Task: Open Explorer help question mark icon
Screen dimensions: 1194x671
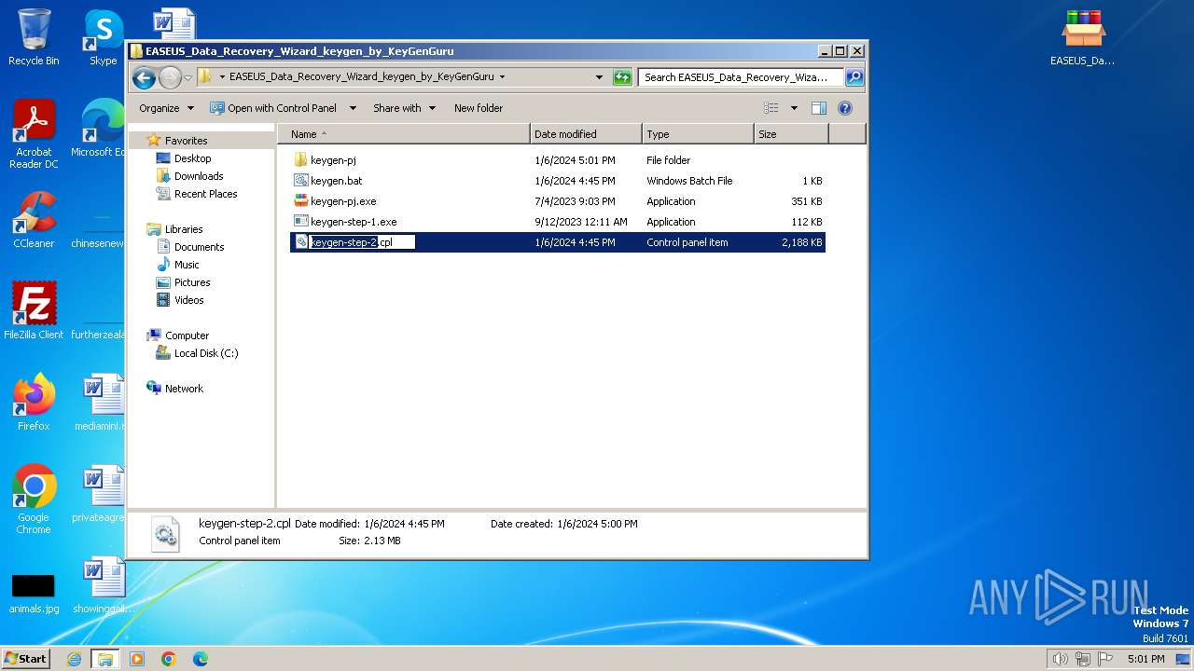Action: [845, 108]
